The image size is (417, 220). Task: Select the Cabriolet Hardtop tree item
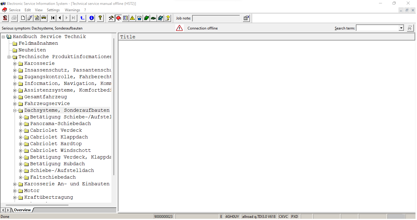point(55,143)
